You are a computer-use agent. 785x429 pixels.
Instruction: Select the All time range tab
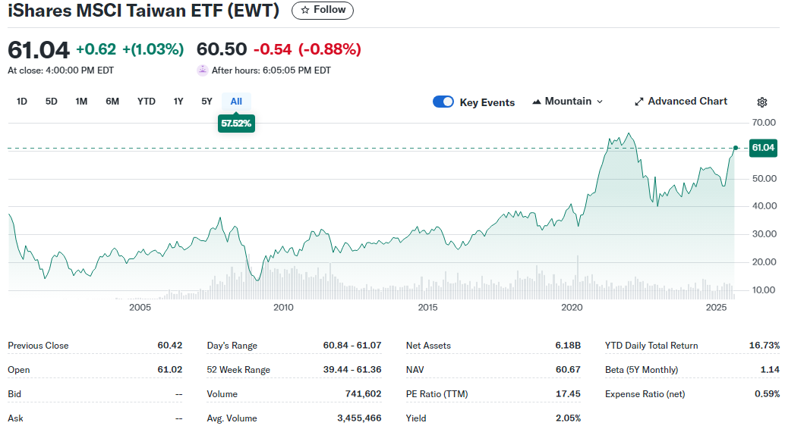pos(236,102)
